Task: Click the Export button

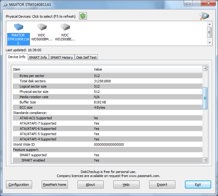Action: 162,185
